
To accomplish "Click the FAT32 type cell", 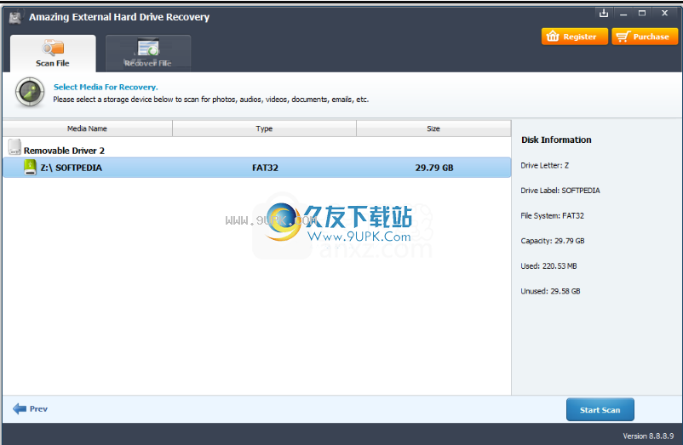I will (265, 168).
